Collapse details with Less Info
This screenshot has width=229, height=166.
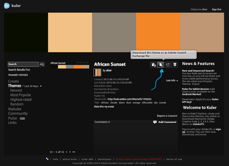point(172,81)
